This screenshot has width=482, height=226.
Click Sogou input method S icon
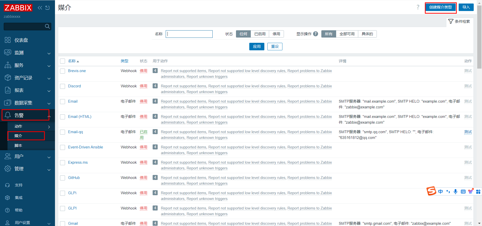point(431,191)
